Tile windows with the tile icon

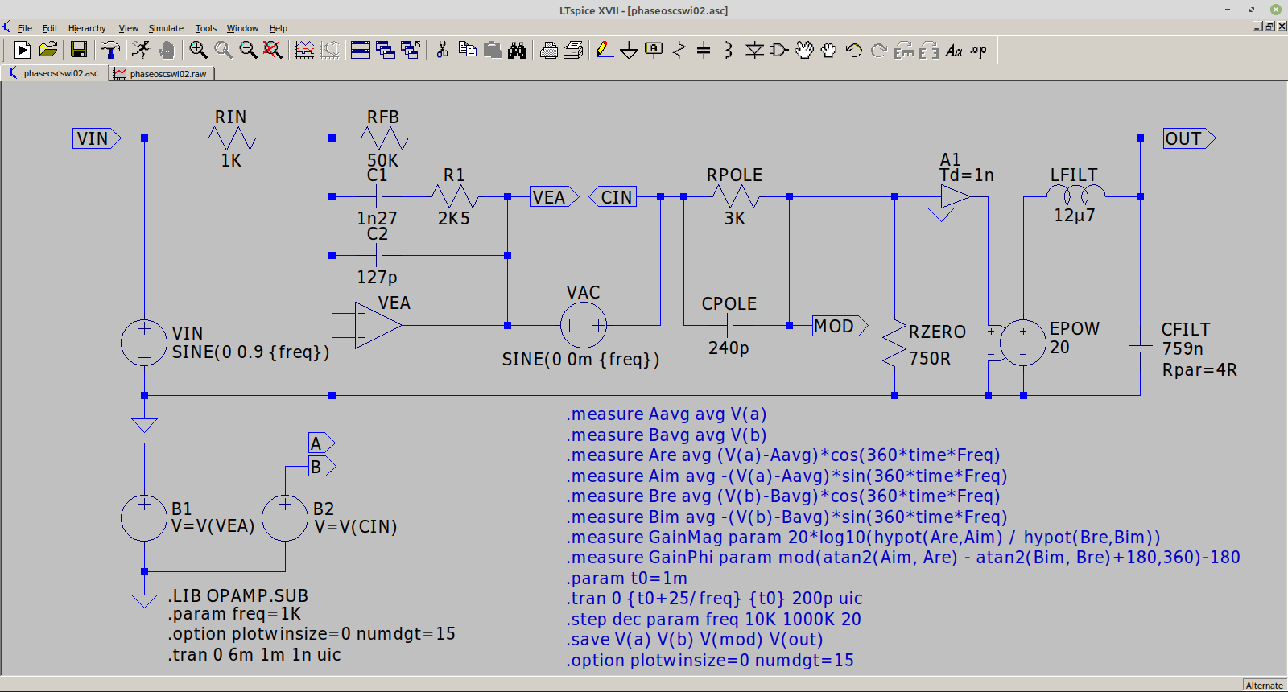click(361, 50)
